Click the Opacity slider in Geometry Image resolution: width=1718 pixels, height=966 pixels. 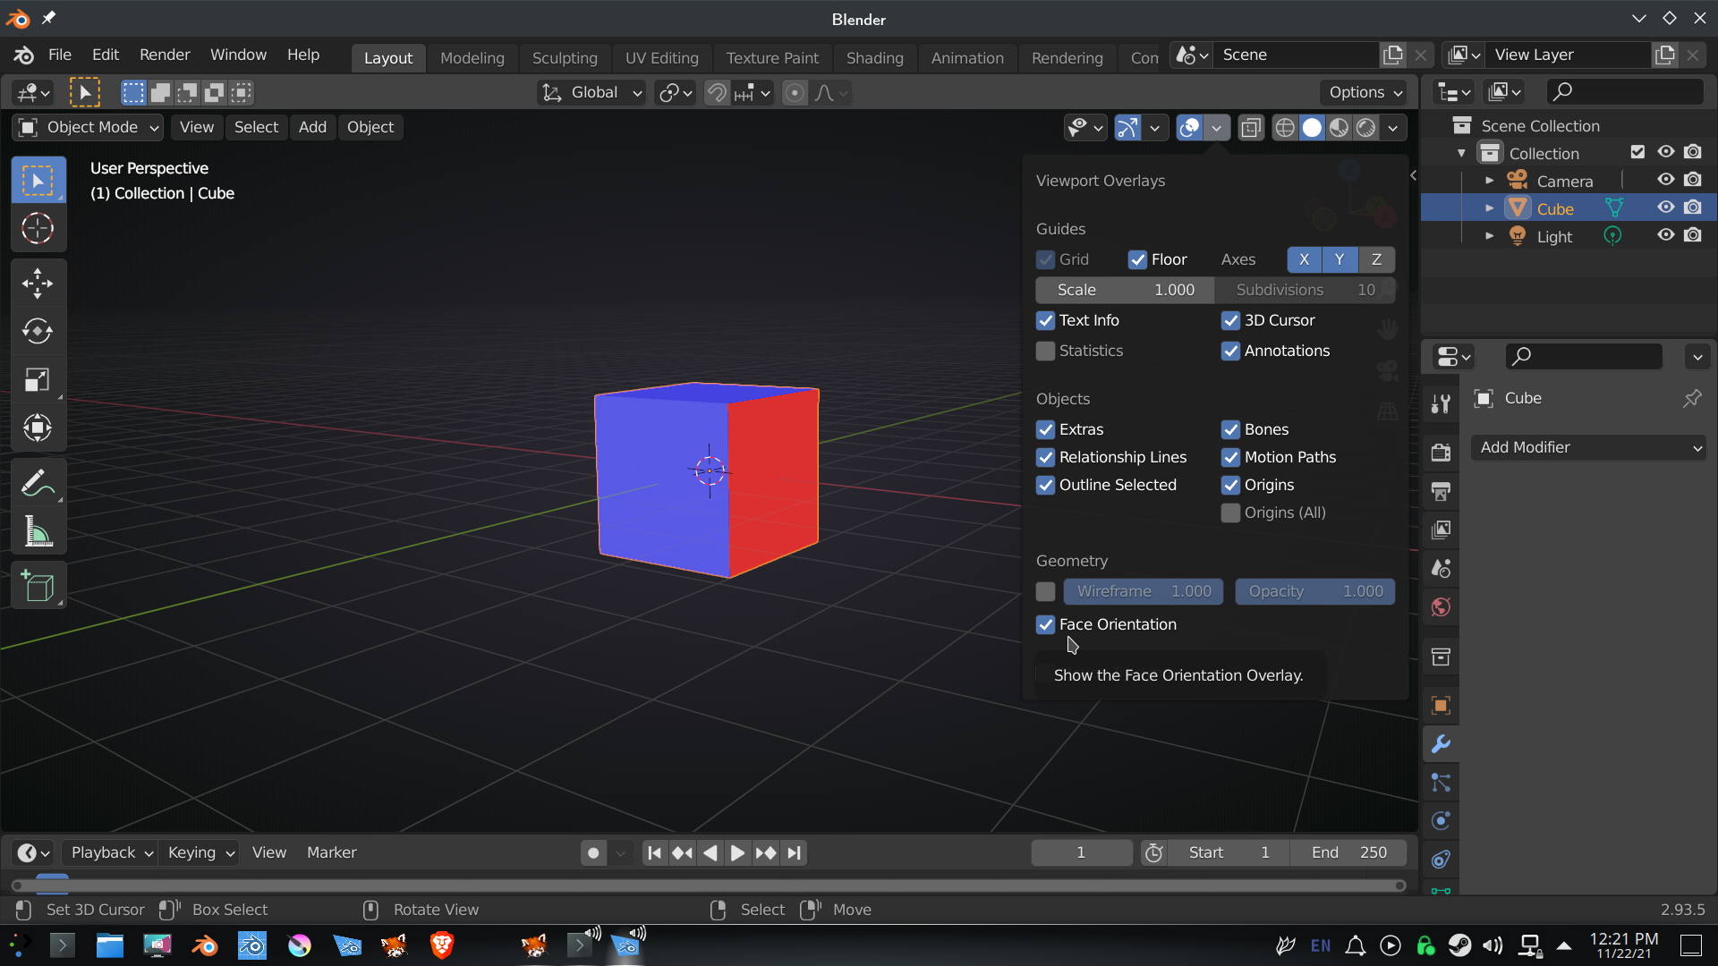click(x=1314, y=591)
